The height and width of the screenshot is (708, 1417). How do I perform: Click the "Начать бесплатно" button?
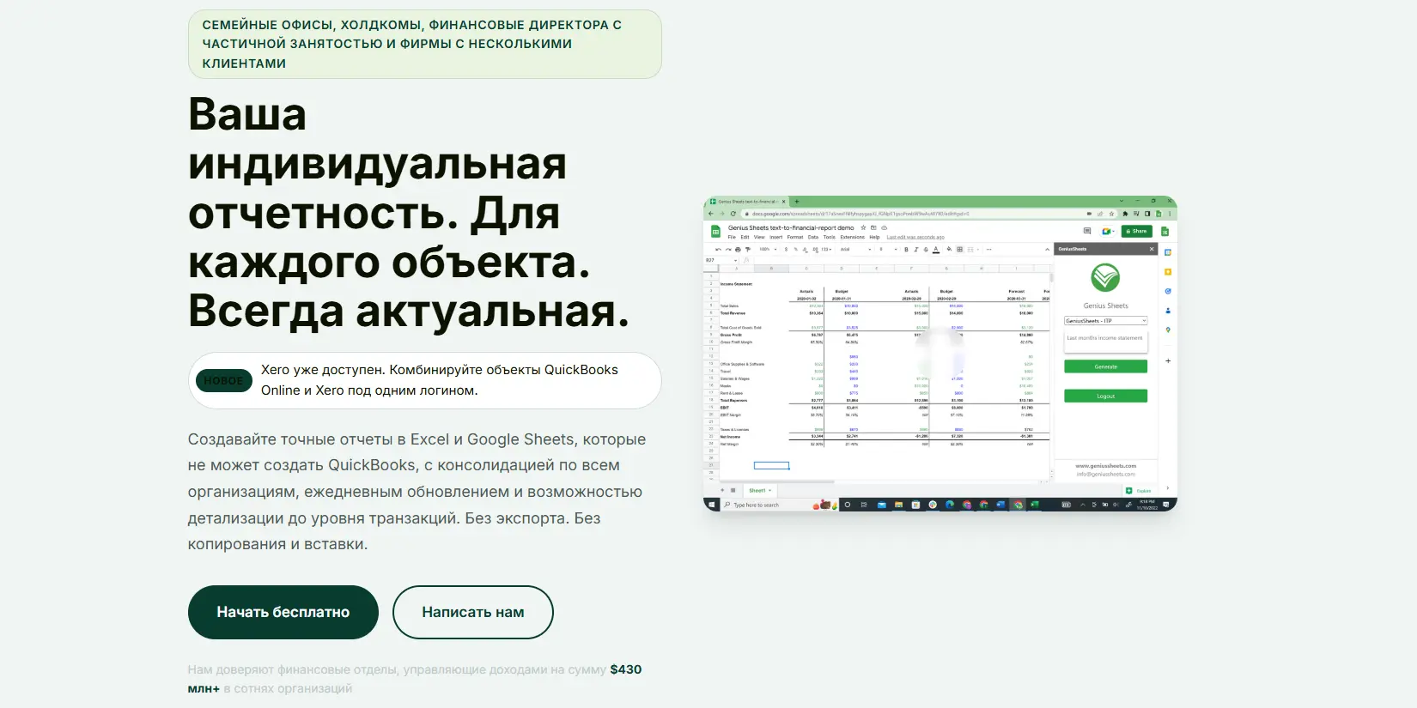point(283,612)
